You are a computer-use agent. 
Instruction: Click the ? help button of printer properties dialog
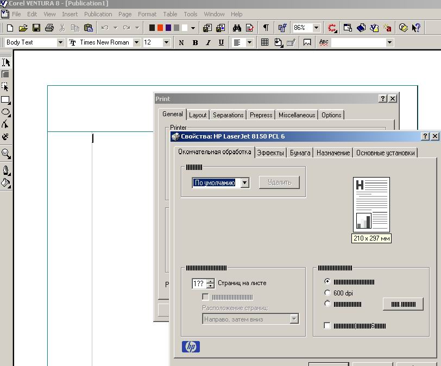(425, 136)
